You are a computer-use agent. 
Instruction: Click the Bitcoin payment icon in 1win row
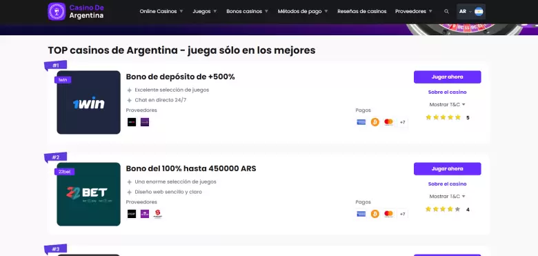[x=375, y=122]
